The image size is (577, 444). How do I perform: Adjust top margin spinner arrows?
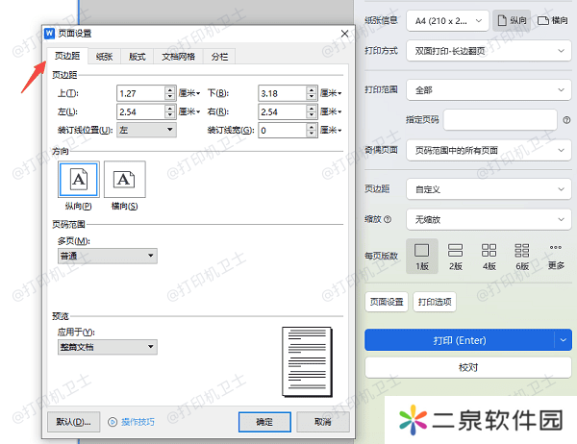click(x=169, y=93)
